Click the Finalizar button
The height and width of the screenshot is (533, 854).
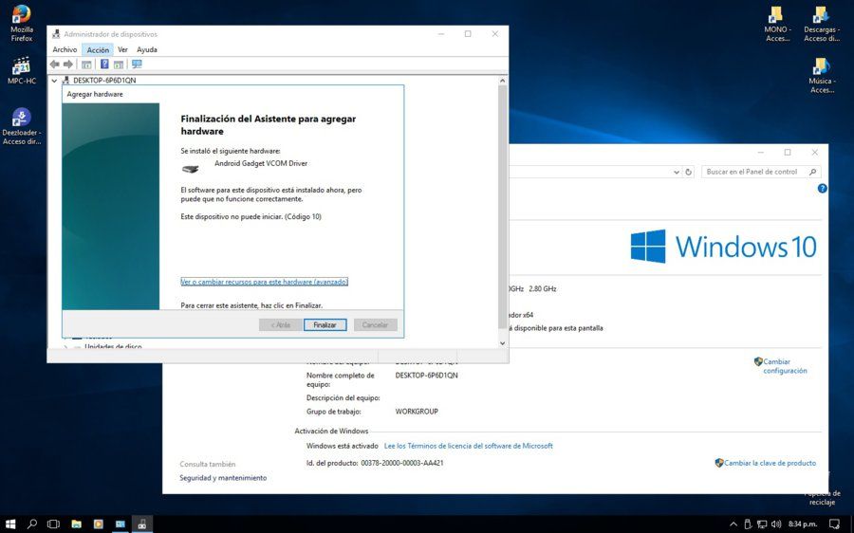pos(325,325)
